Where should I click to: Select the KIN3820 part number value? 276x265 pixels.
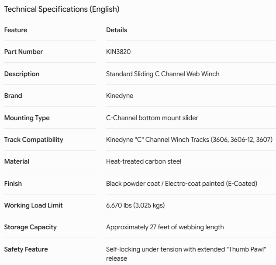pyautogui.click(x=118, y=52)
